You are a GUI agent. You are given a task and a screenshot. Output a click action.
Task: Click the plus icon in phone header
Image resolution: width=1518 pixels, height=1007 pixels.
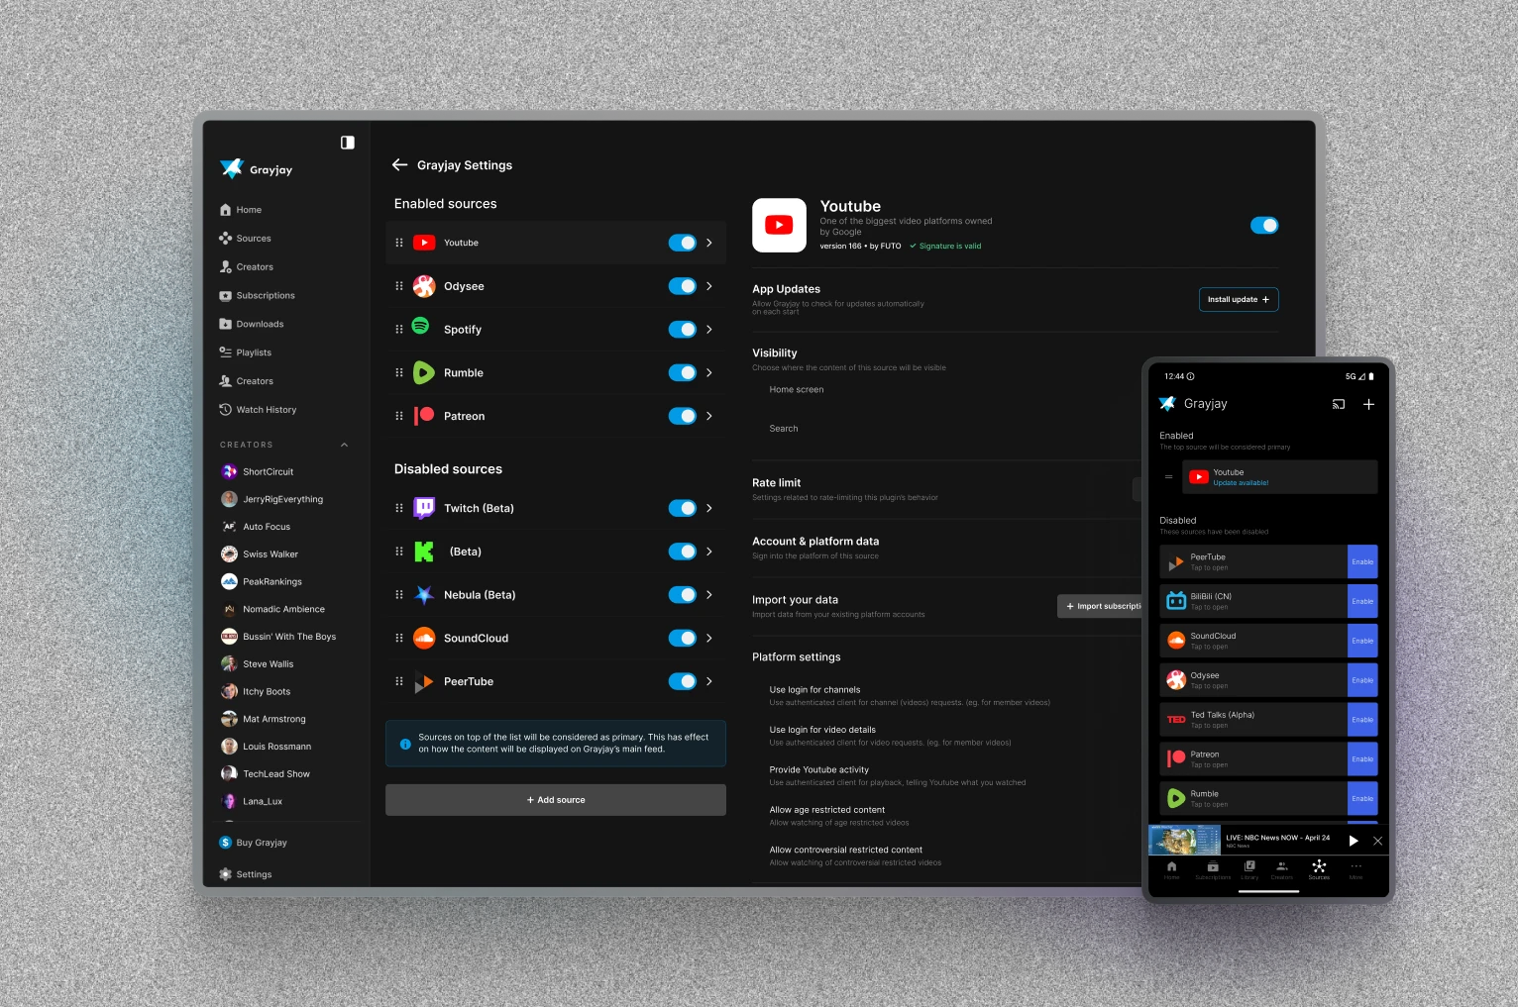click(1368, 404)
